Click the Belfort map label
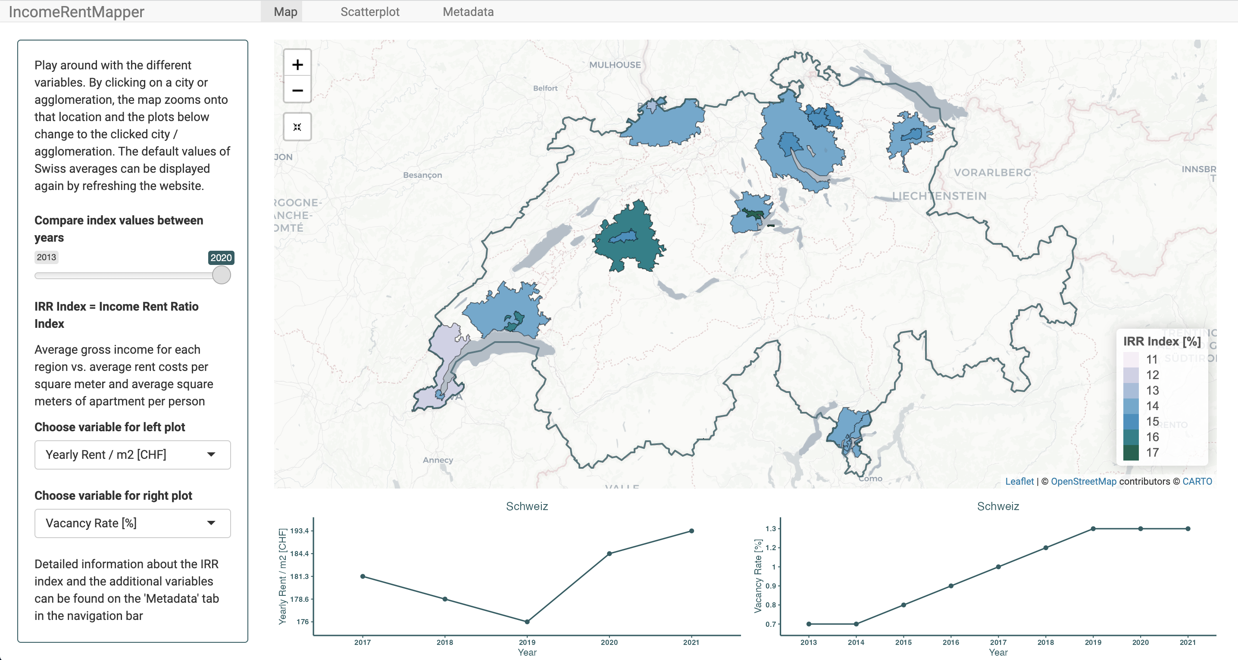This screenshot has width=1238, height=660. [x=545, y=88]
